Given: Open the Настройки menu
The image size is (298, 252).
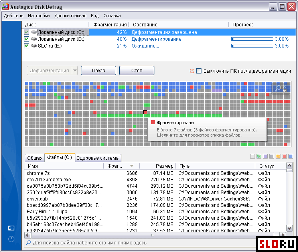Looking at the screenshot, I should [x=39, y=16].
